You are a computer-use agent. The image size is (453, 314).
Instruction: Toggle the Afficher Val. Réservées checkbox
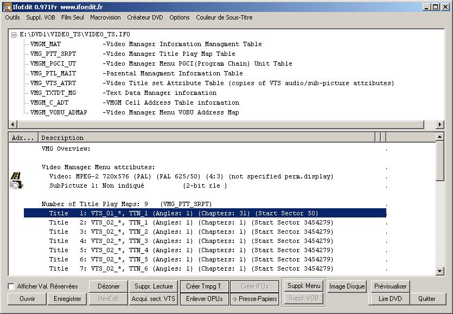coord(11,286)
